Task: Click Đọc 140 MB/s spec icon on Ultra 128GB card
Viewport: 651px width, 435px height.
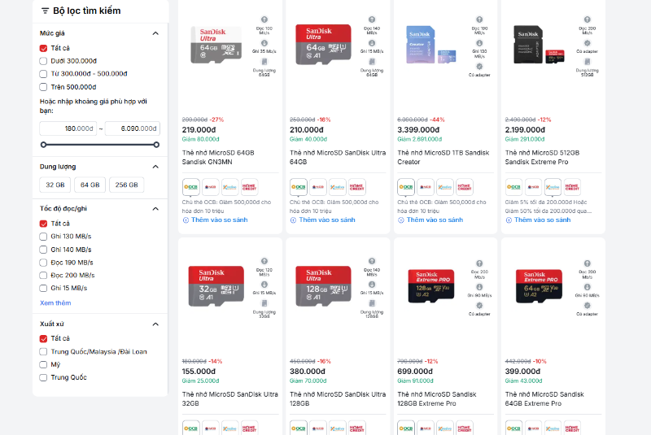Action: click(x=372, y=261)
